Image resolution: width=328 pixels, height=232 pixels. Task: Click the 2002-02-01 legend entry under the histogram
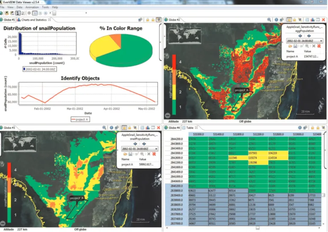(40, 69)
